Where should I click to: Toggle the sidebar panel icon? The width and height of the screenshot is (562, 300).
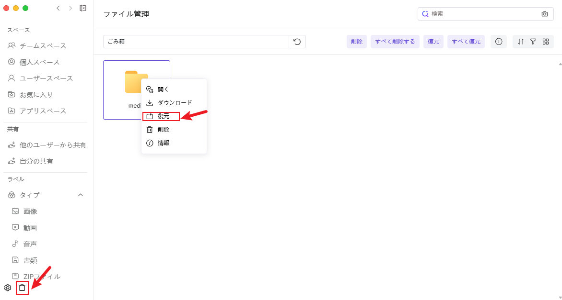click(83, 8)
